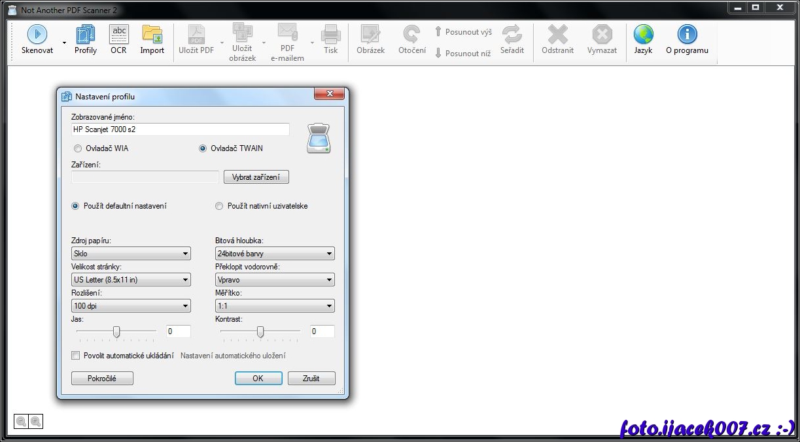Click the Import folder icon
Image resolution: width=800 pixels, height=442 pixels.
pos(152,35)
